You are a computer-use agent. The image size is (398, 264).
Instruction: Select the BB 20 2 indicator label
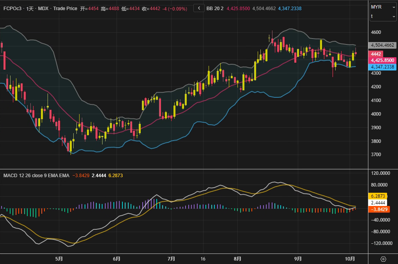(x=215, y=8)
